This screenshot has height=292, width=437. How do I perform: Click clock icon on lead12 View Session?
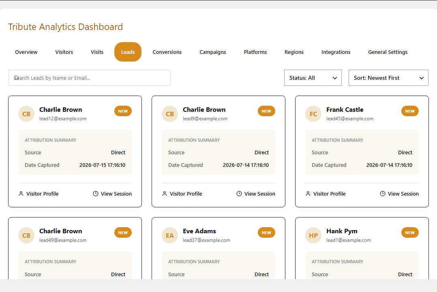coord(96,194)
